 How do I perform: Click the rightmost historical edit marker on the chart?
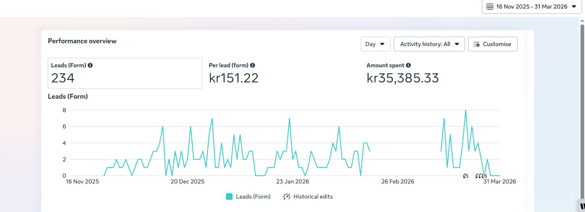[x=484, y=176]
